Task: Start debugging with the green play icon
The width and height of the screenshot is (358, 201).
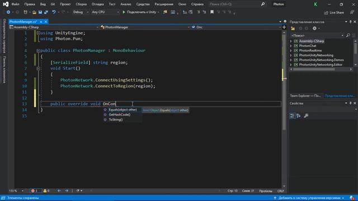Action: click(x=124, y=12)
